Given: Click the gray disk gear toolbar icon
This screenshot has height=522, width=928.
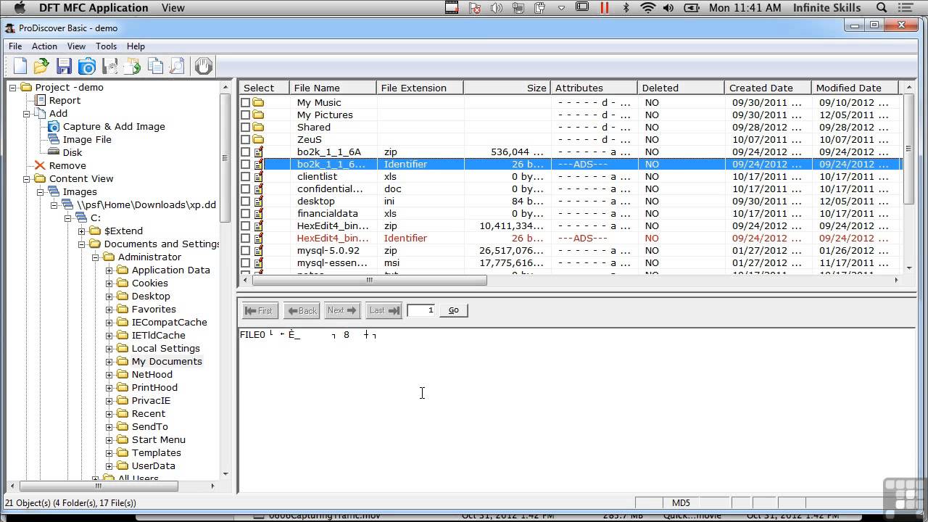Looking at the screenshot, I should coord(109,66).
